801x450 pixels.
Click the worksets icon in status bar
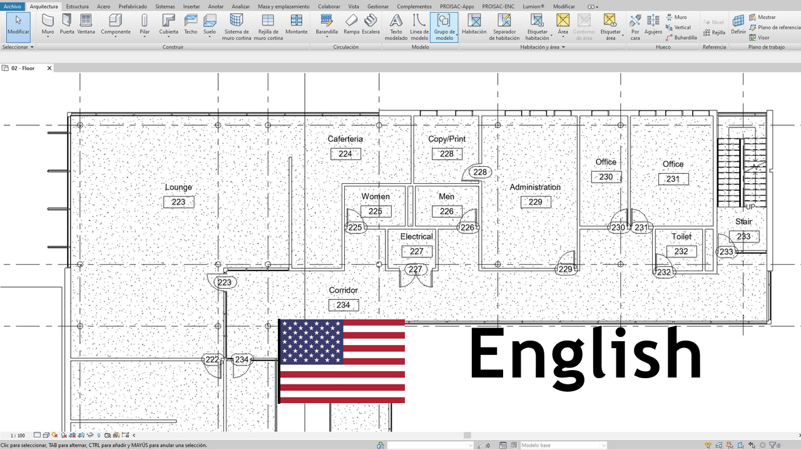tap(380, 445)
